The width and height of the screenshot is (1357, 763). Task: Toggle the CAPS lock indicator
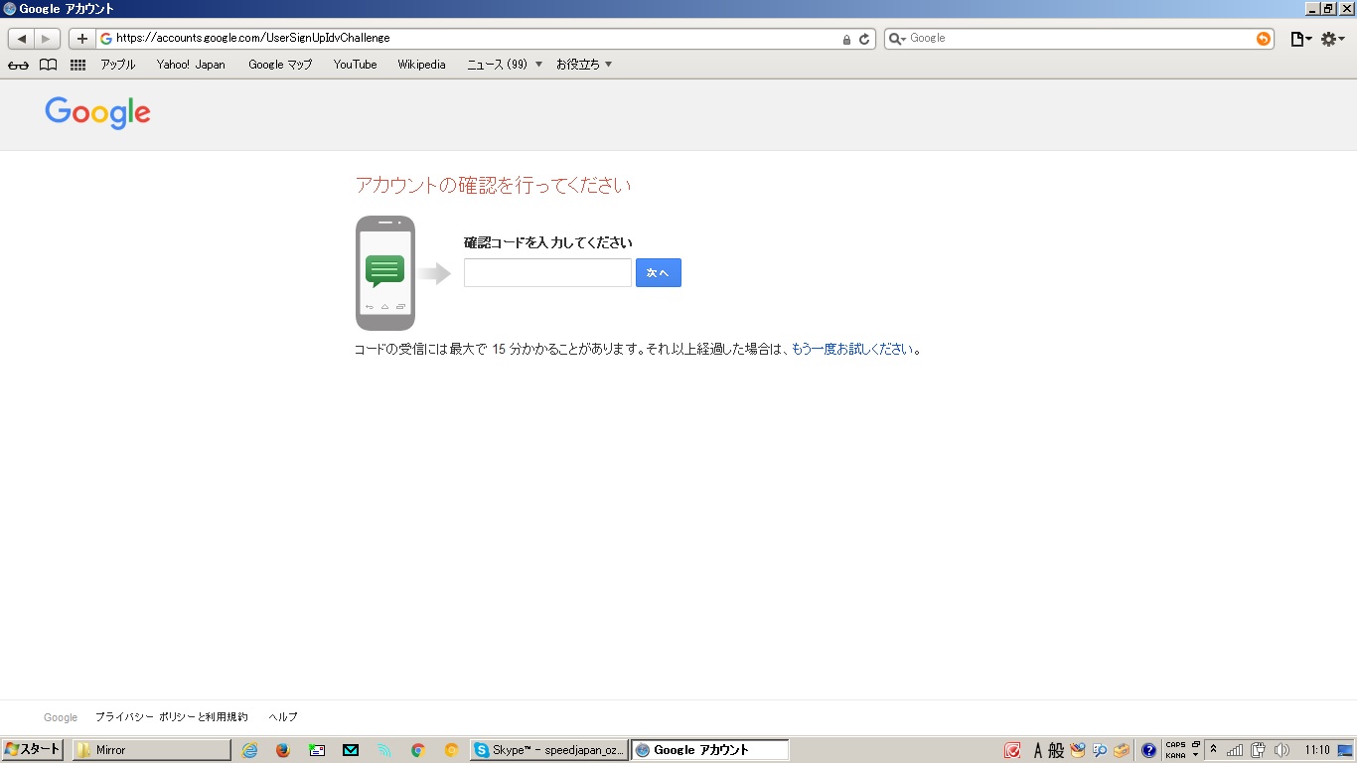pos(1175,745)
